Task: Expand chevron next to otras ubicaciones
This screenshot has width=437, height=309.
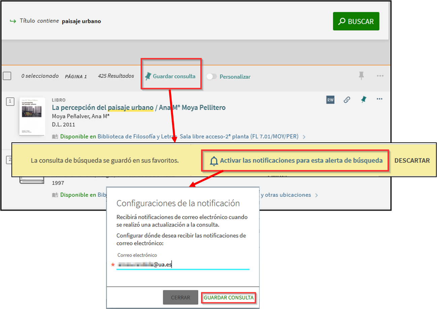Action: pyautogui.click(x=316, y=195)
